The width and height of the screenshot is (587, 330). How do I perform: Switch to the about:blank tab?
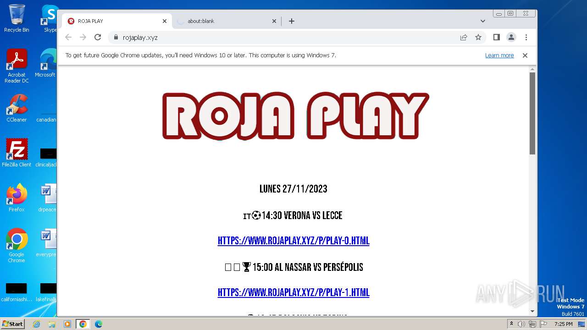click(x=227, y=21)
